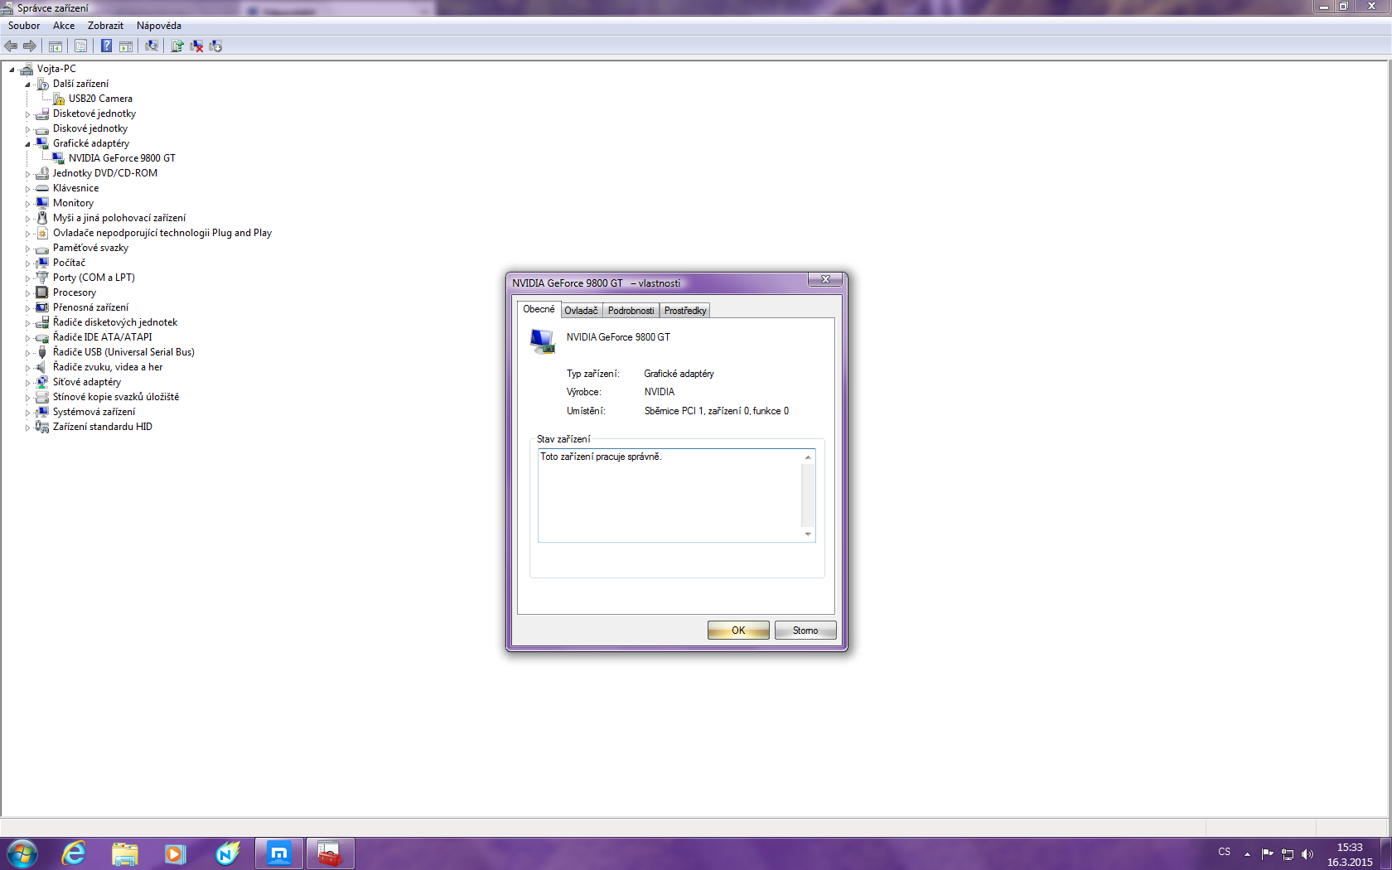This screenshot has height=870, width=1392.
Task: Expand the Řadiče zvuku, videa a her node
Action: [27, 368]
